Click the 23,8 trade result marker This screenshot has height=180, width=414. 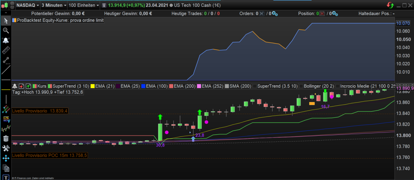[x=200, y=135]
